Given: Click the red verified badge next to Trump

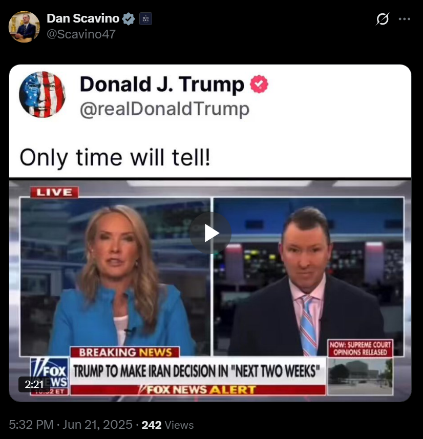Looking at the screenshot, I should [x=259, y=84].
